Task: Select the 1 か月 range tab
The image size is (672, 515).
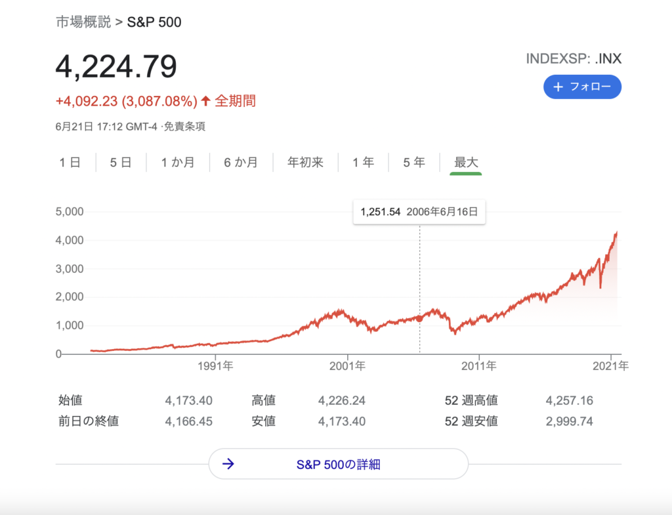Action: click(x=178, y=163)
